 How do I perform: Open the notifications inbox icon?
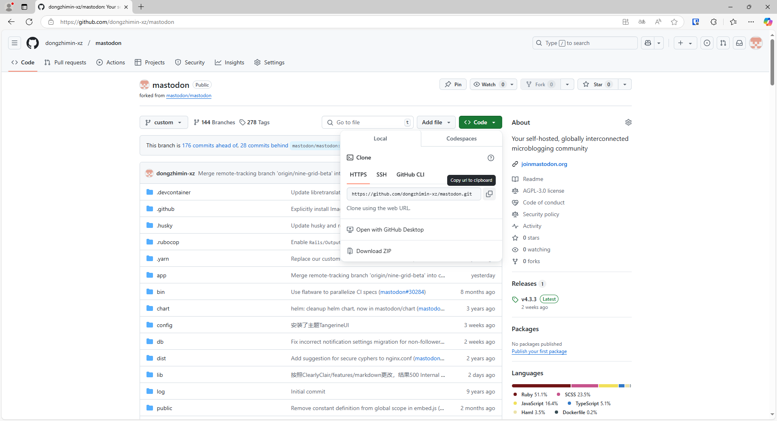click(x=739, y=43)
